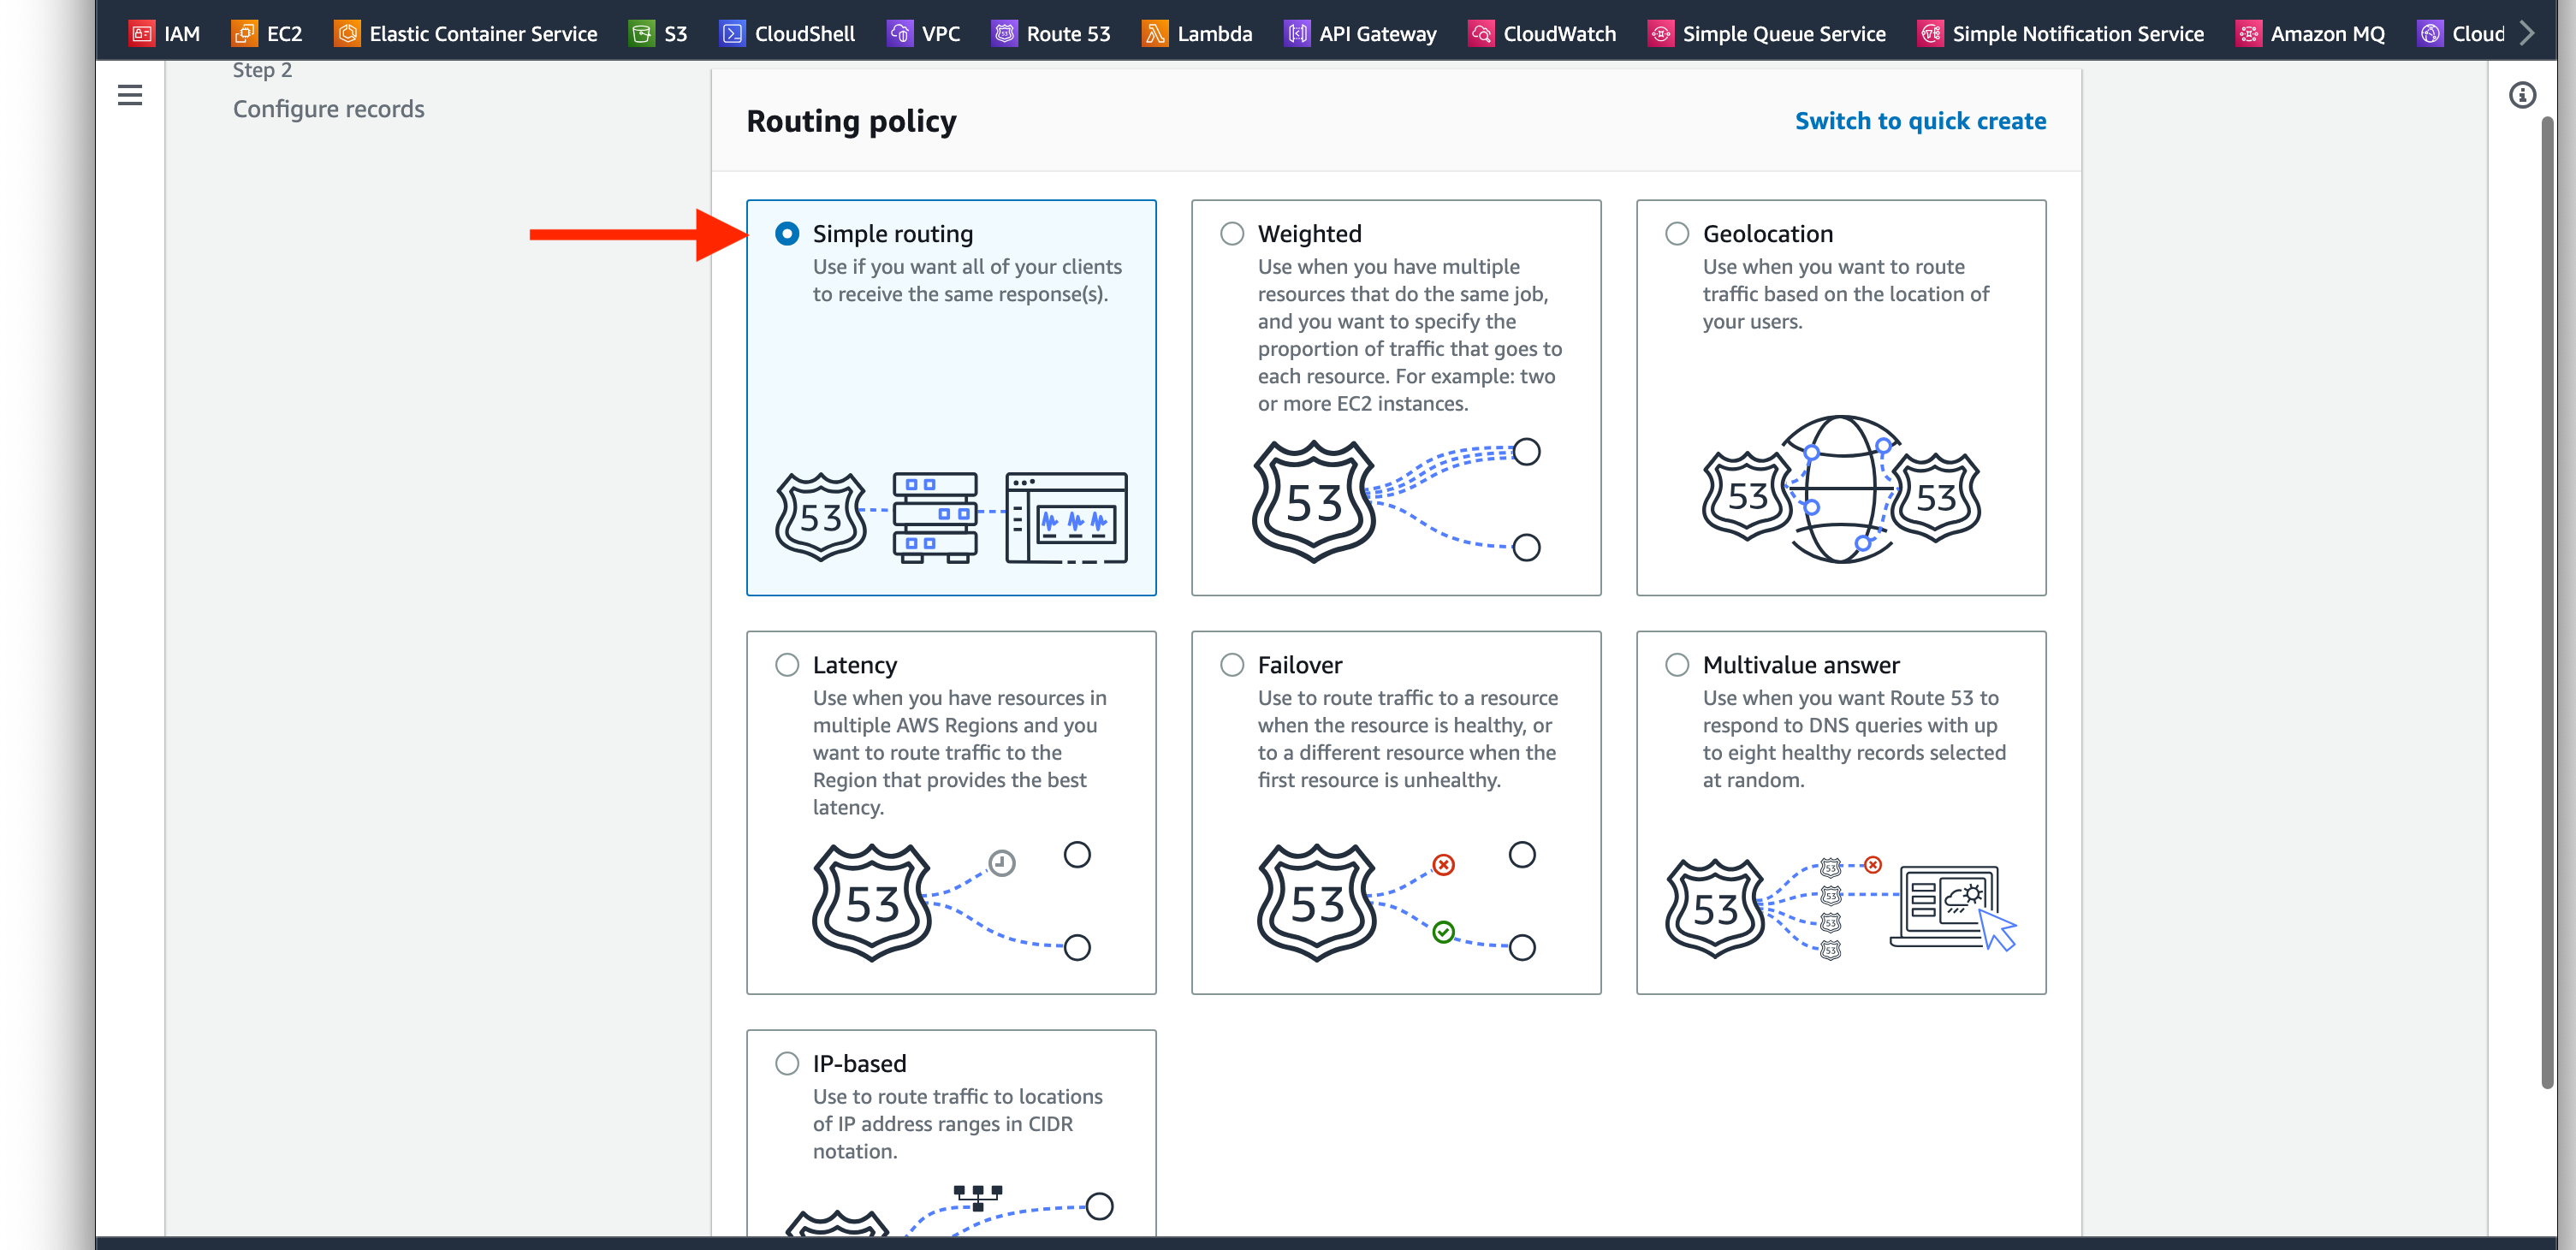Open the CloudWatch shortcut icon
Screen dimensions: 2576x1250
(x=1481, y=33)
